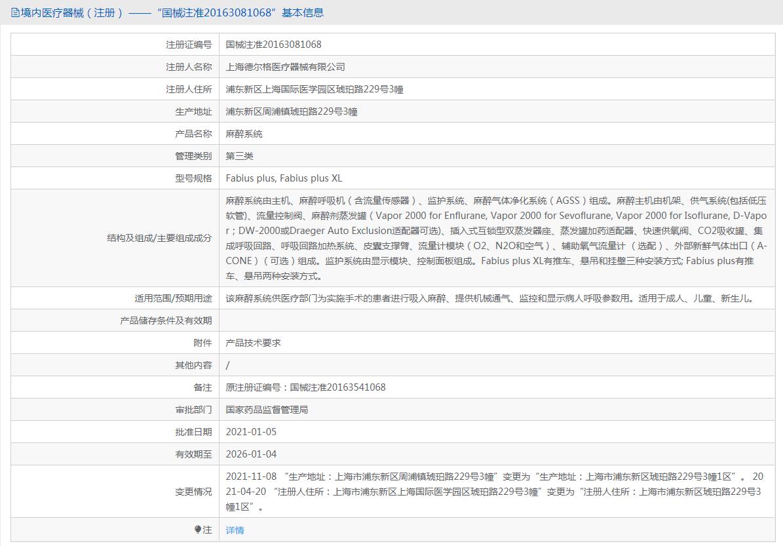The image size is (783, 546).
Task: Click the lightbulb icon beside 注 label
Action: coord(198,530)
